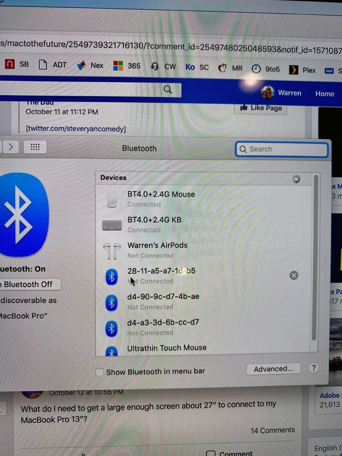Open the Nex bookmark

pos(90,65)
